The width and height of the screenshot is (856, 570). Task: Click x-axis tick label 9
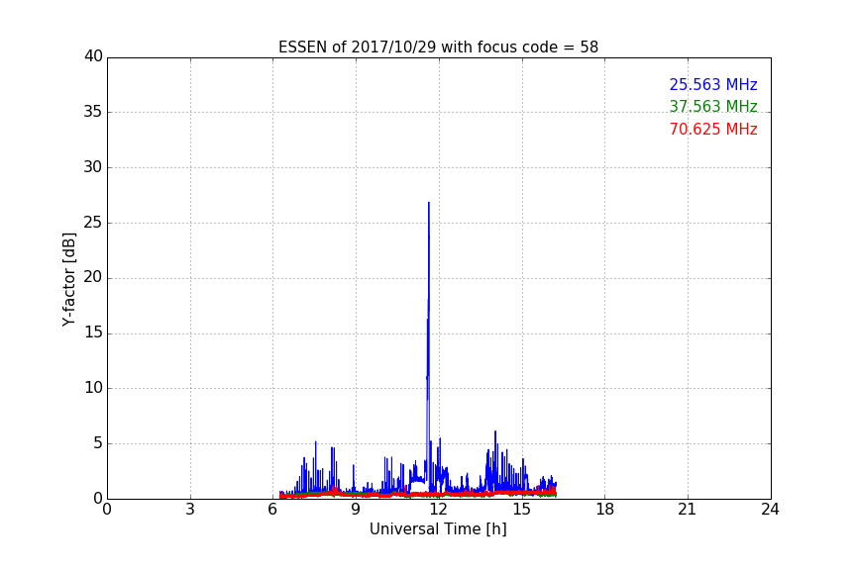click(356, 510)
